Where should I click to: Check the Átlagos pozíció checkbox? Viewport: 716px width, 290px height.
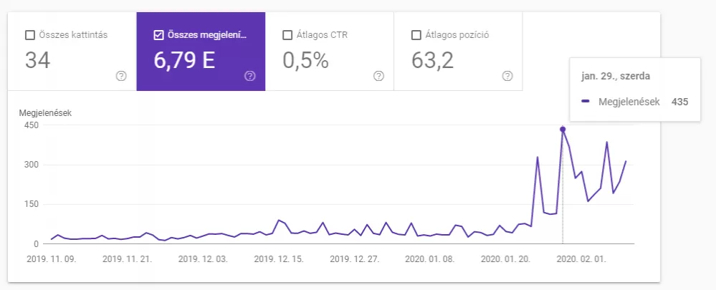[416, 35]
